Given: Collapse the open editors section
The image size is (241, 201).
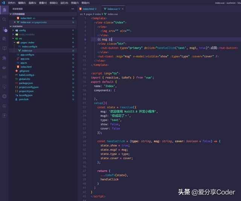Looking at the screenshot, I should 11,14.
